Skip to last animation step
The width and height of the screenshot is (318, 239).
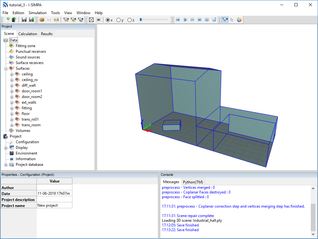(200, 20)
